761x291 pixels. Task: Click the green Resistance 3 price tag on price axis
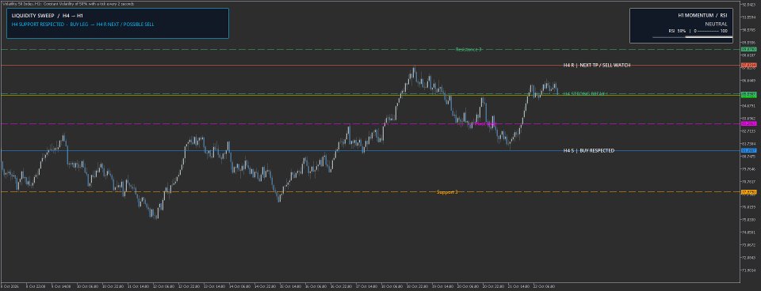pyautogui.click(x=748, y=49)
